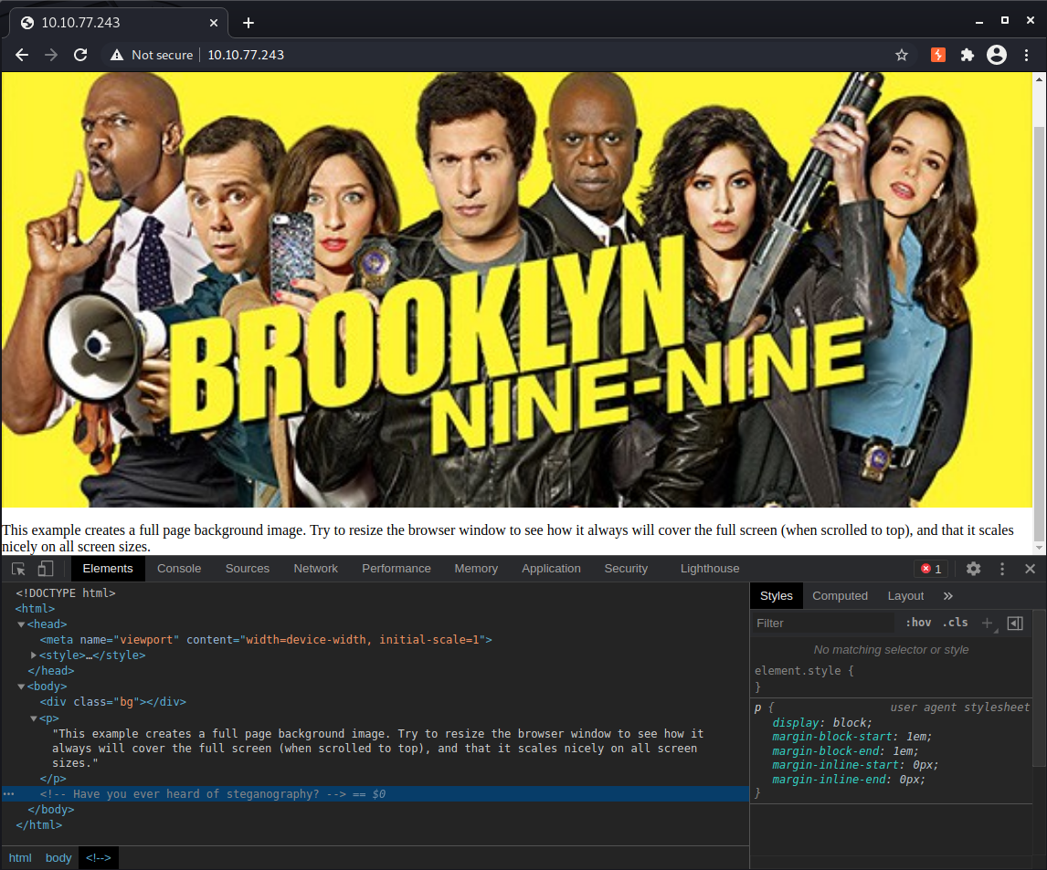Select the Elements tab

[108, 569]
